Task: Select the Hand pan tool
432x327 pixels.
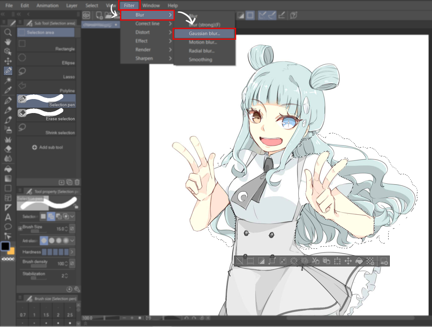Action: pyautogui.click(x=8, y=42)
